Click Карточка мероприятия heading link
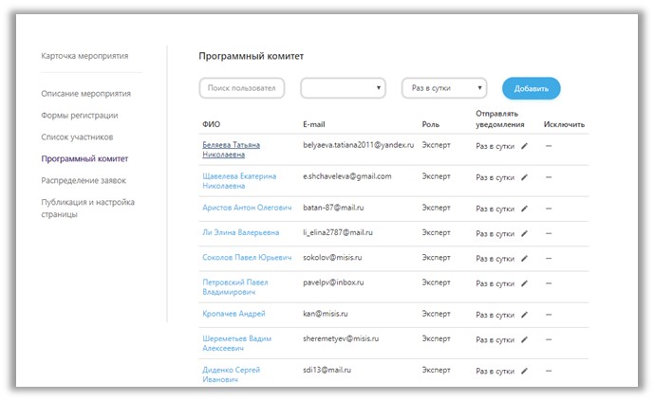This screenshot has height=401, width=654. pos(84,56)
